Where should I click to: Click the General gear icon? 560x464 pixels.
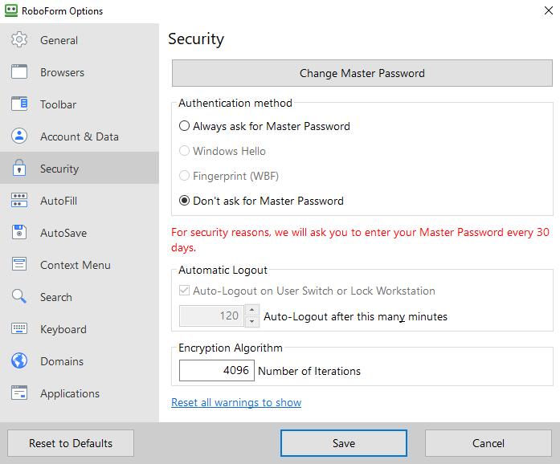pyautogui.click(x=20, y=40)
